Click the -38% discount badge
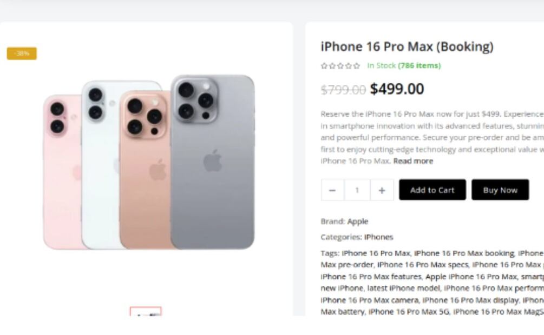 [22, 53]
